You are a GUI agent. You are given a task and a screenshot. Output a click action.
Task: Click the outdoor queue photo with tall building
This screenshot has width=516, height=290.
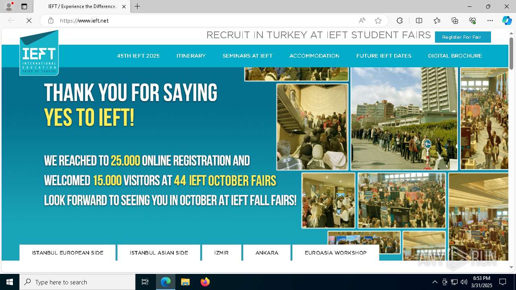[404, 118]
